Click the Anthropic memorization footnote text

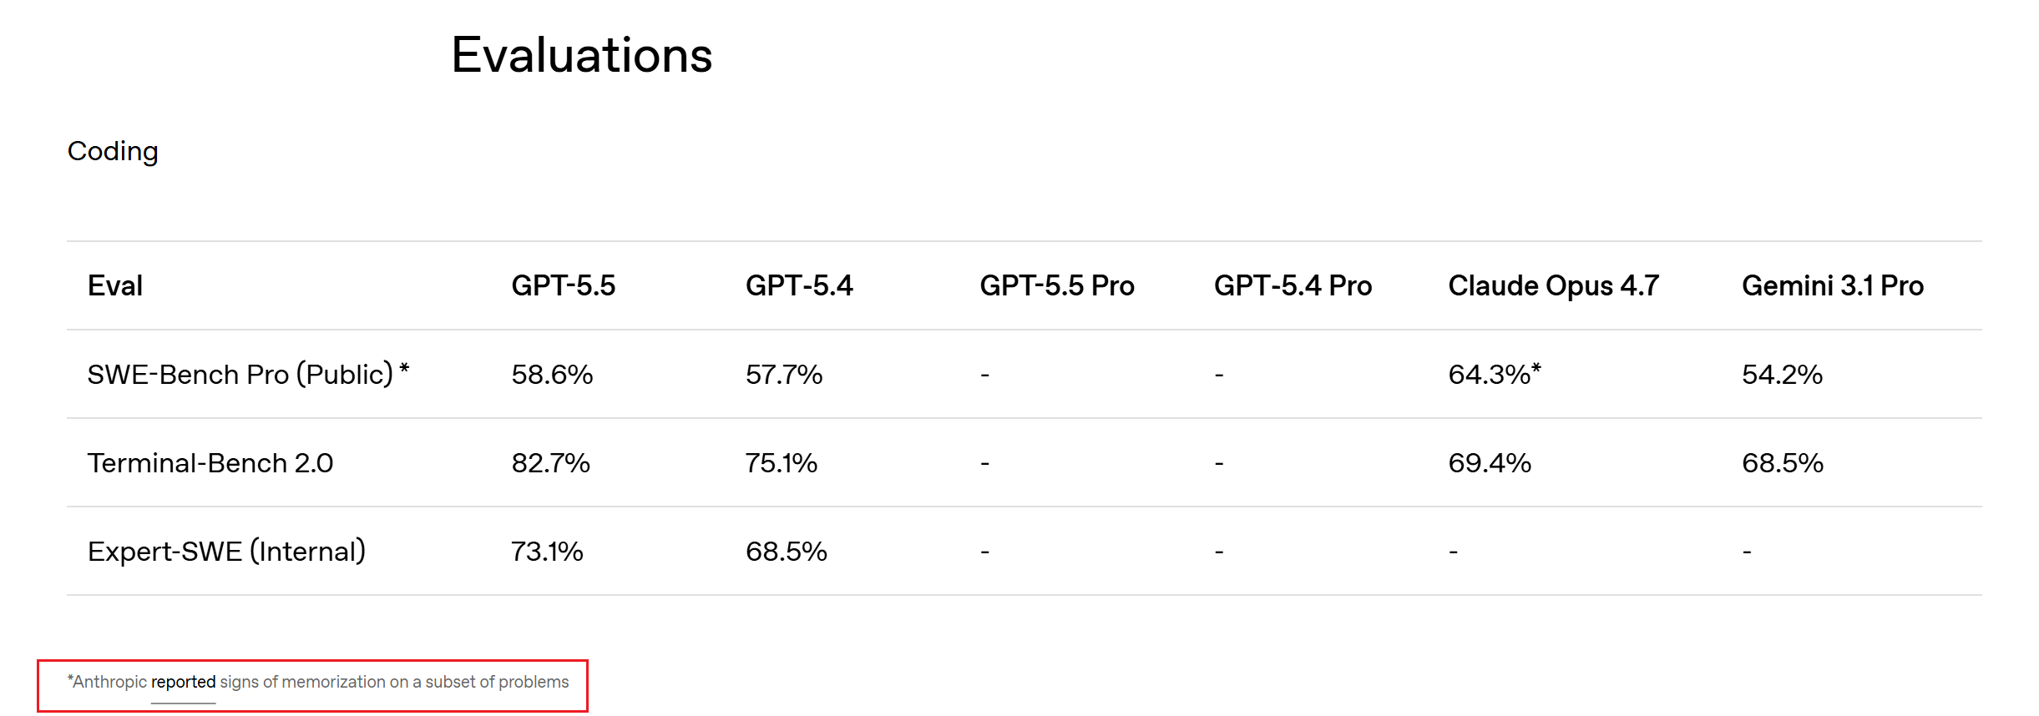[318, 682]
